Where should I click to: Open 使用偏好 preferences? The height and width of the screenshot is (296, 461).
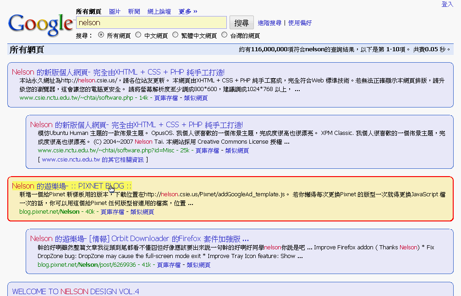(x=299, y=22)
